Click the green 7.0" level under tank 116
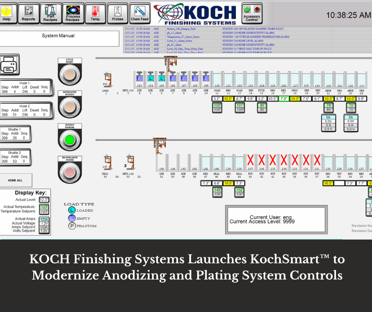The width and height of the screenshot is (372, 312). [284, 99]
